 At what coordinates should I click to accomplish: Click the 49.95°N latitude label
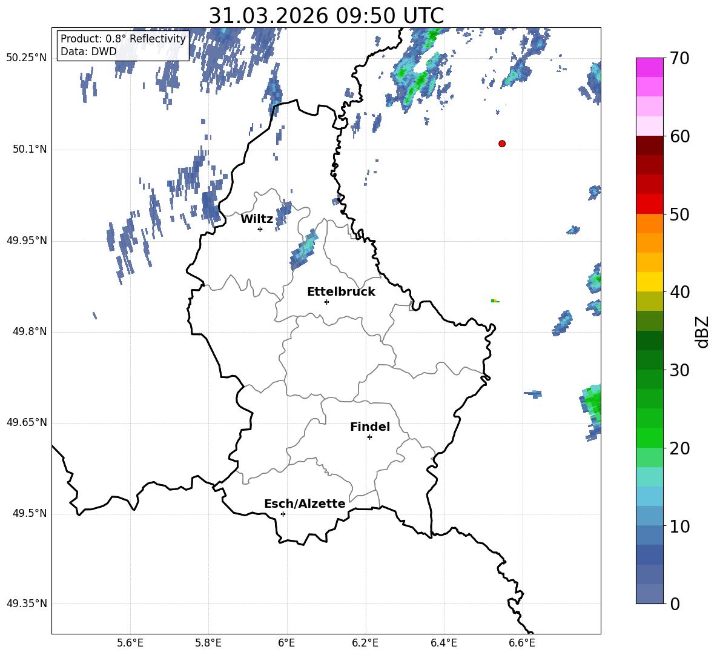27,241
